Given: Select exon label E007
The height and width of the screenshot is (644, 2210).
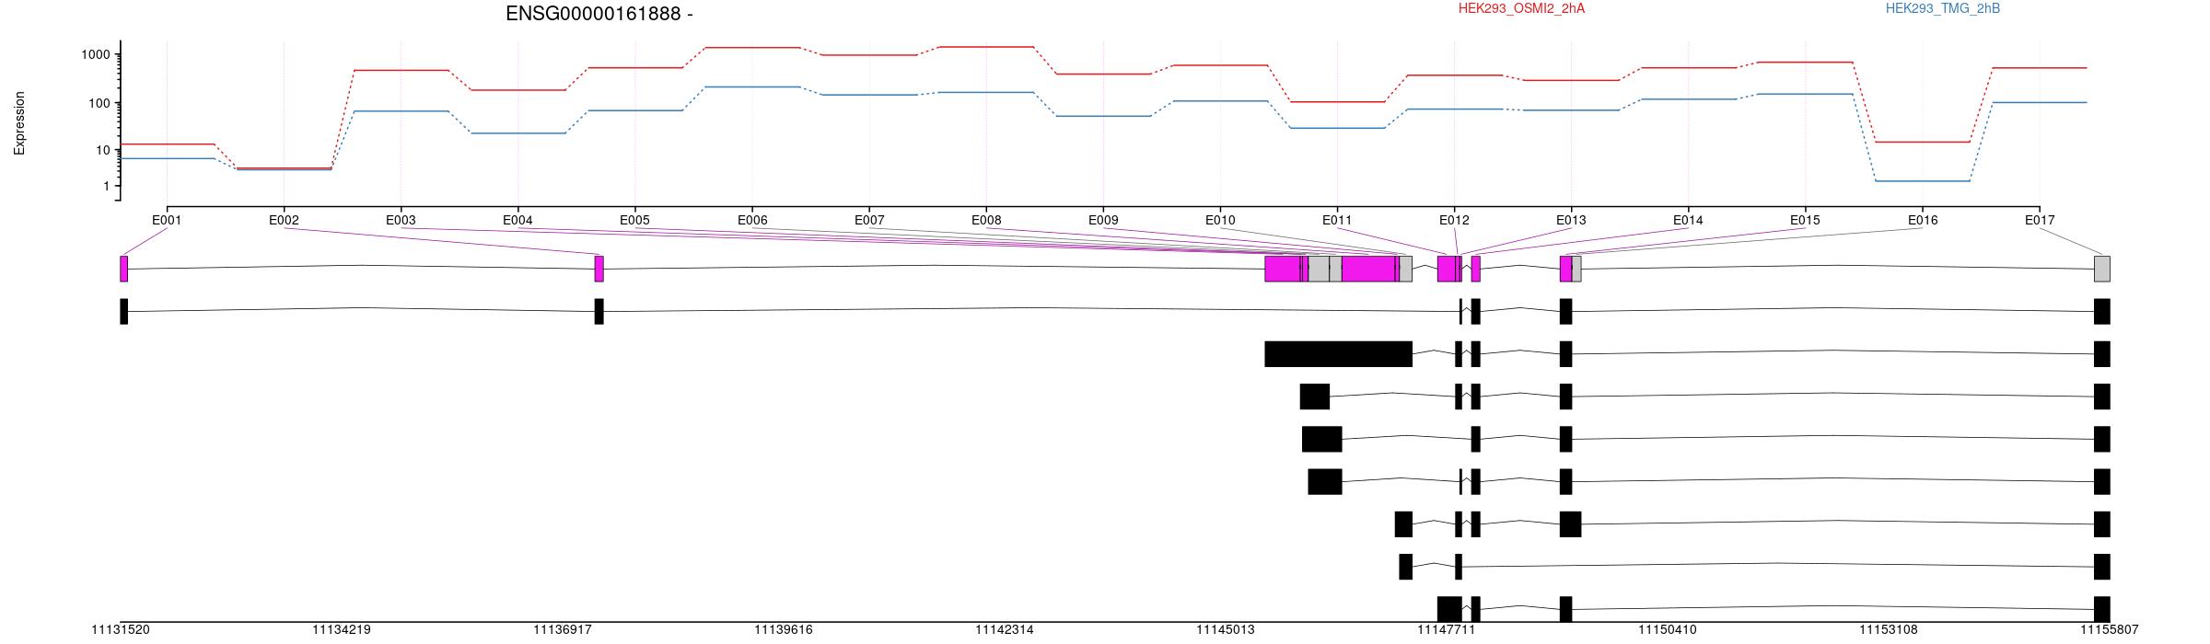Looking at the screenshot, I should pyautogui.click(x=869, y=220).
